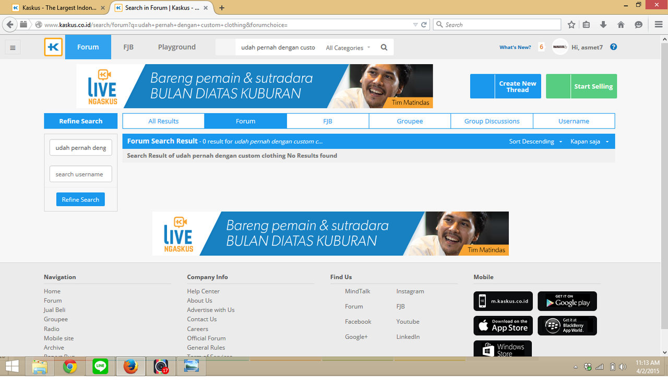The height and width of the screenshot is (380, 668).
Task: Open the Advertise with Us link
Action: click(x=211, y=310)
